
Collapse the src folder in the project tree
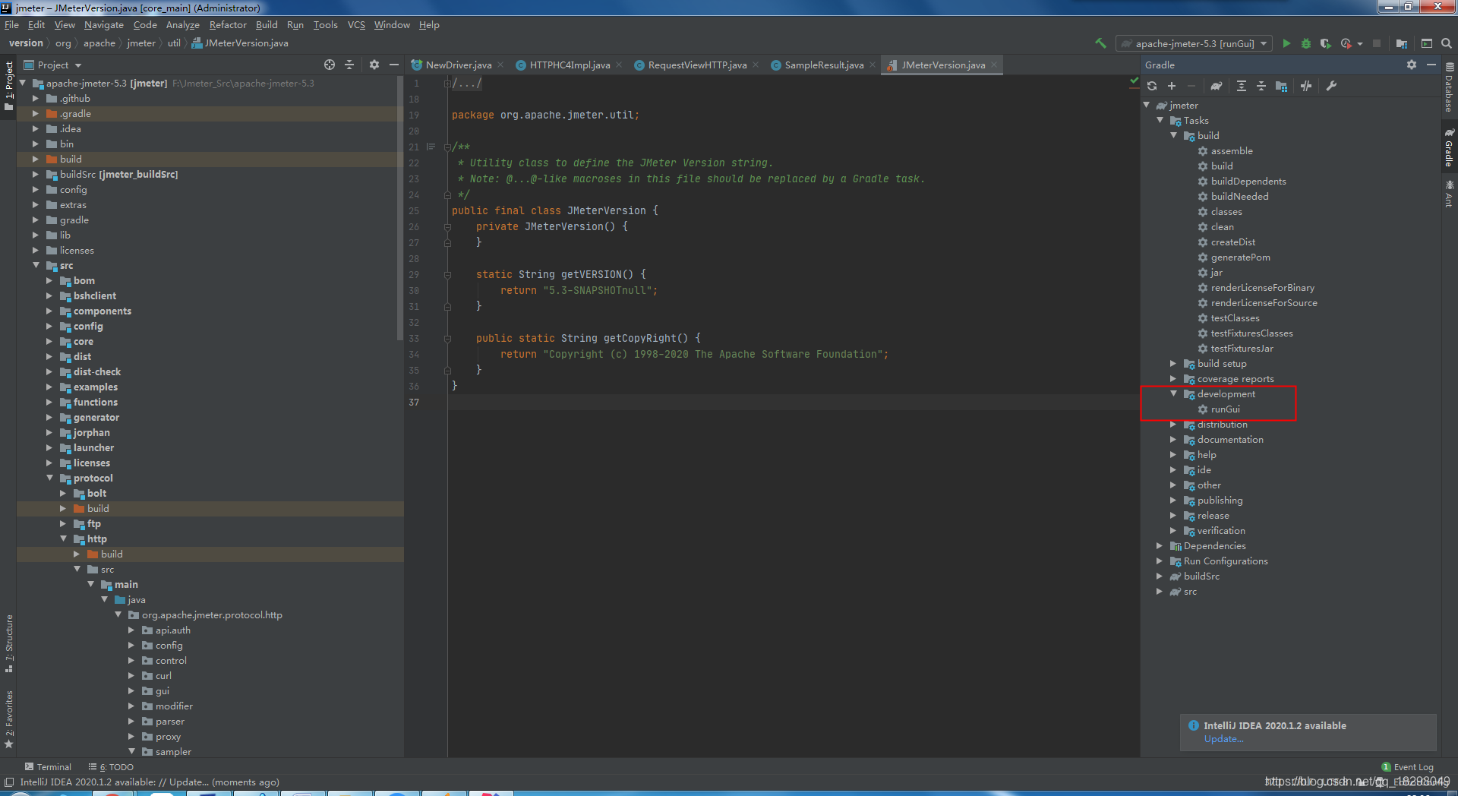tap(36, 265)
